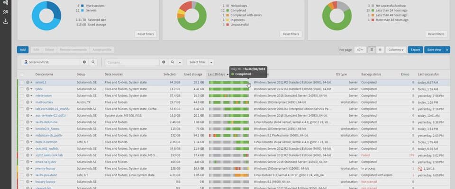
Task: Click the jeremy-laptop 28-day history bar
Action: coord(229,169)
